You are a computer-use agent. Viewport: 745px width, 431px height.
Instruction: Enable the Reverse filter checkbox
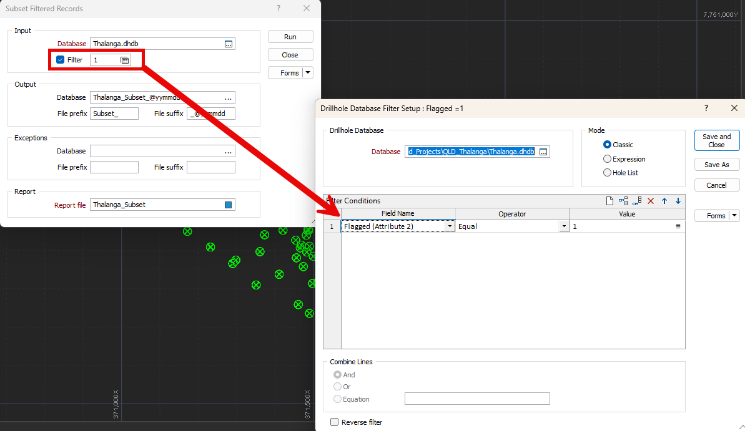(334, 422)
